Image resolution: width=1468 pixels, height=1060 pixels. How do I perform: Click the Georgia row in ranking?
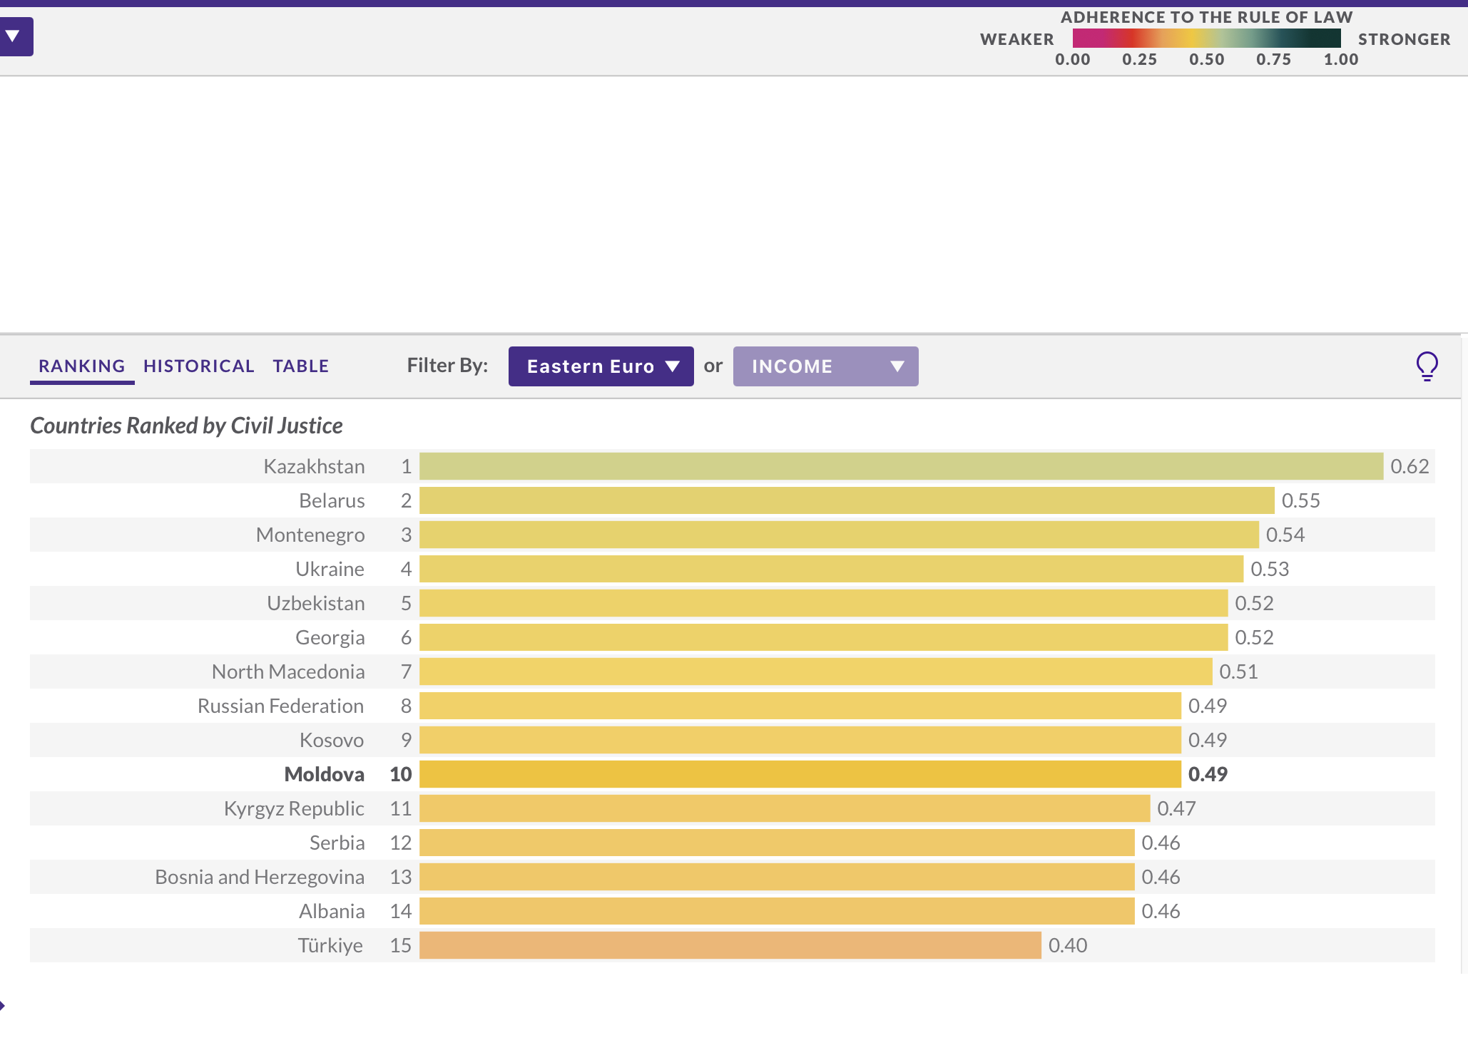pyautogui.click(x=330, y=637)
